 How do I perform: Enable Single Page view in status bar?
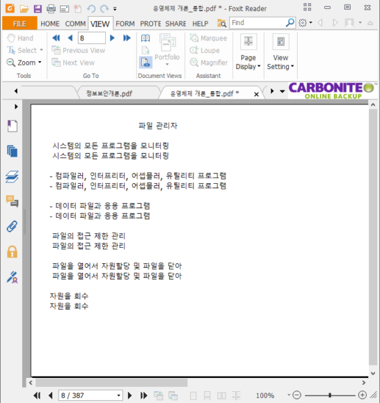(193, 395)
